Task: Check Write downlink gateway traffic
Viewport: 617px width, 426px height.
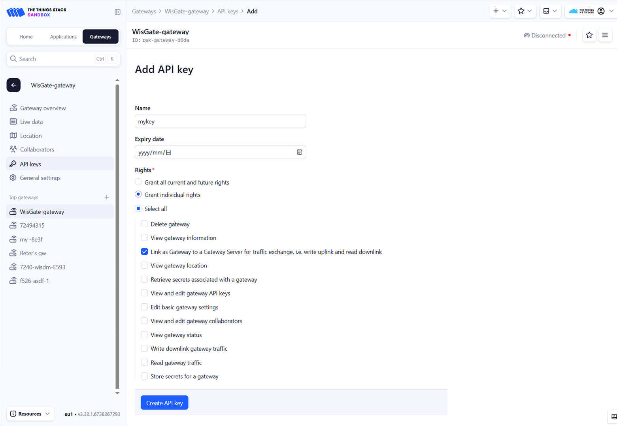Action: [x=144, y=348]
